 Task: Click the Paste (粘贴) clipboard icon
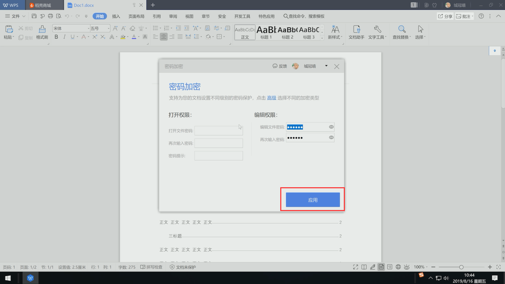tap(9, 29)
